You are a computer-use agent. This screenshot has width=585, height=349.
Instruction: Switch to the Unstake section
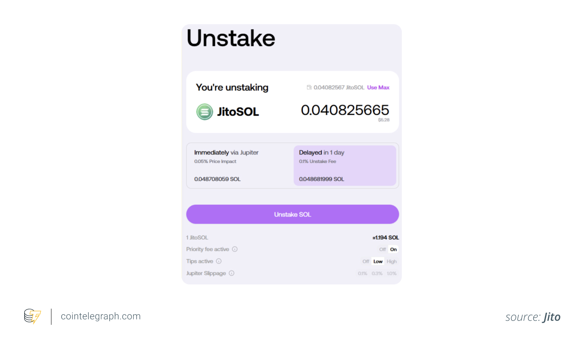[x=230, y=38]
